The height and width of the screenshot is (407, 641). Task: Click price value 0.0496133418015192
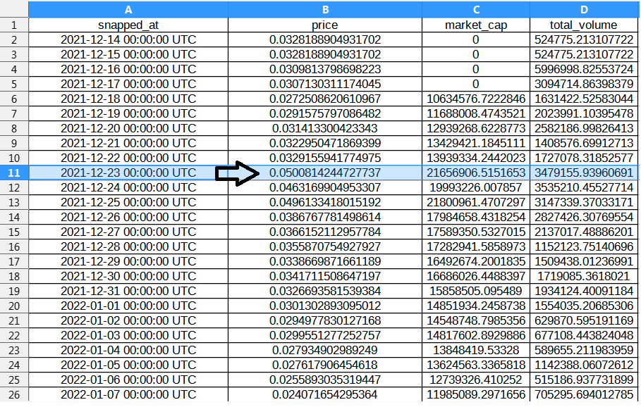325,202
